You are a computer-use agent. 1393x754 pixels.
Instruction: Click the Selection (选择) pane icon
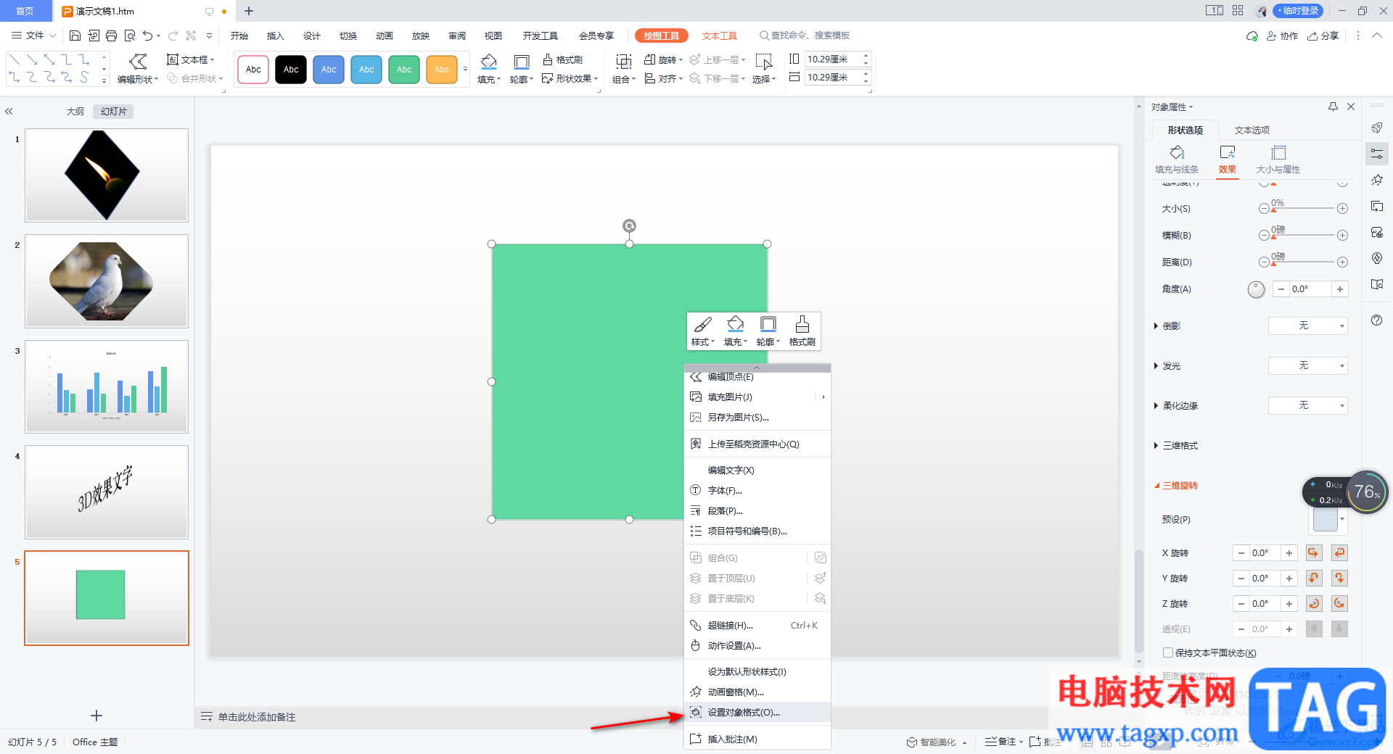click(x=763, y=62)
